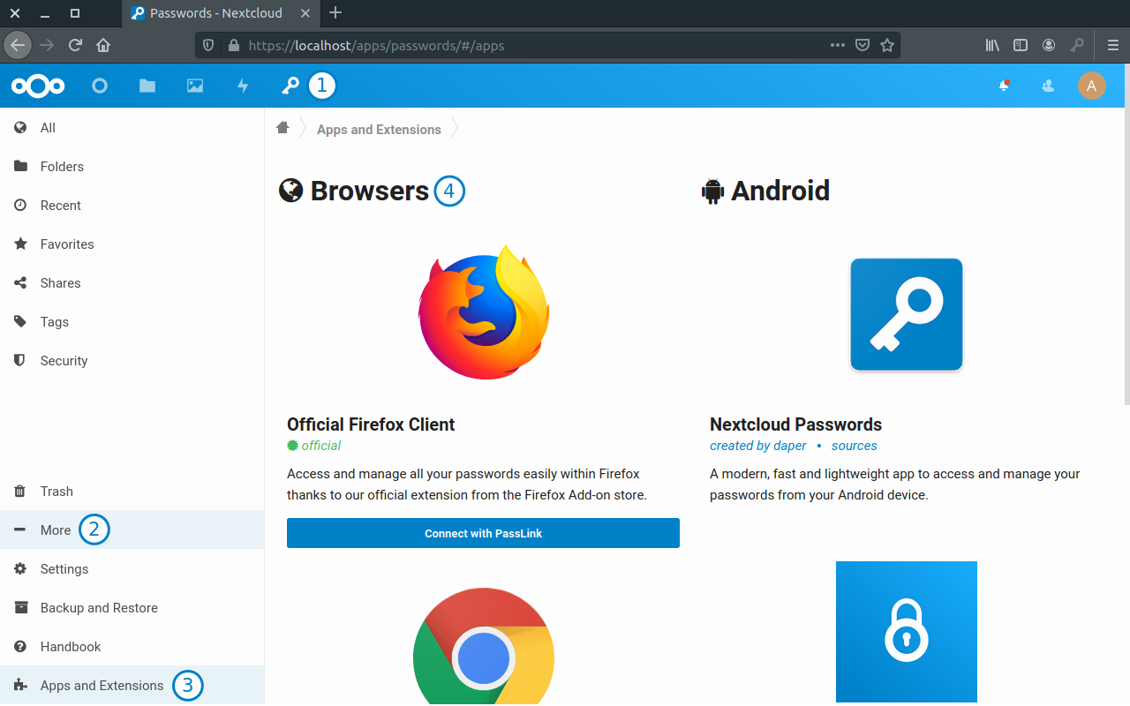Open Firefox account icon

tap(1049, 45)
